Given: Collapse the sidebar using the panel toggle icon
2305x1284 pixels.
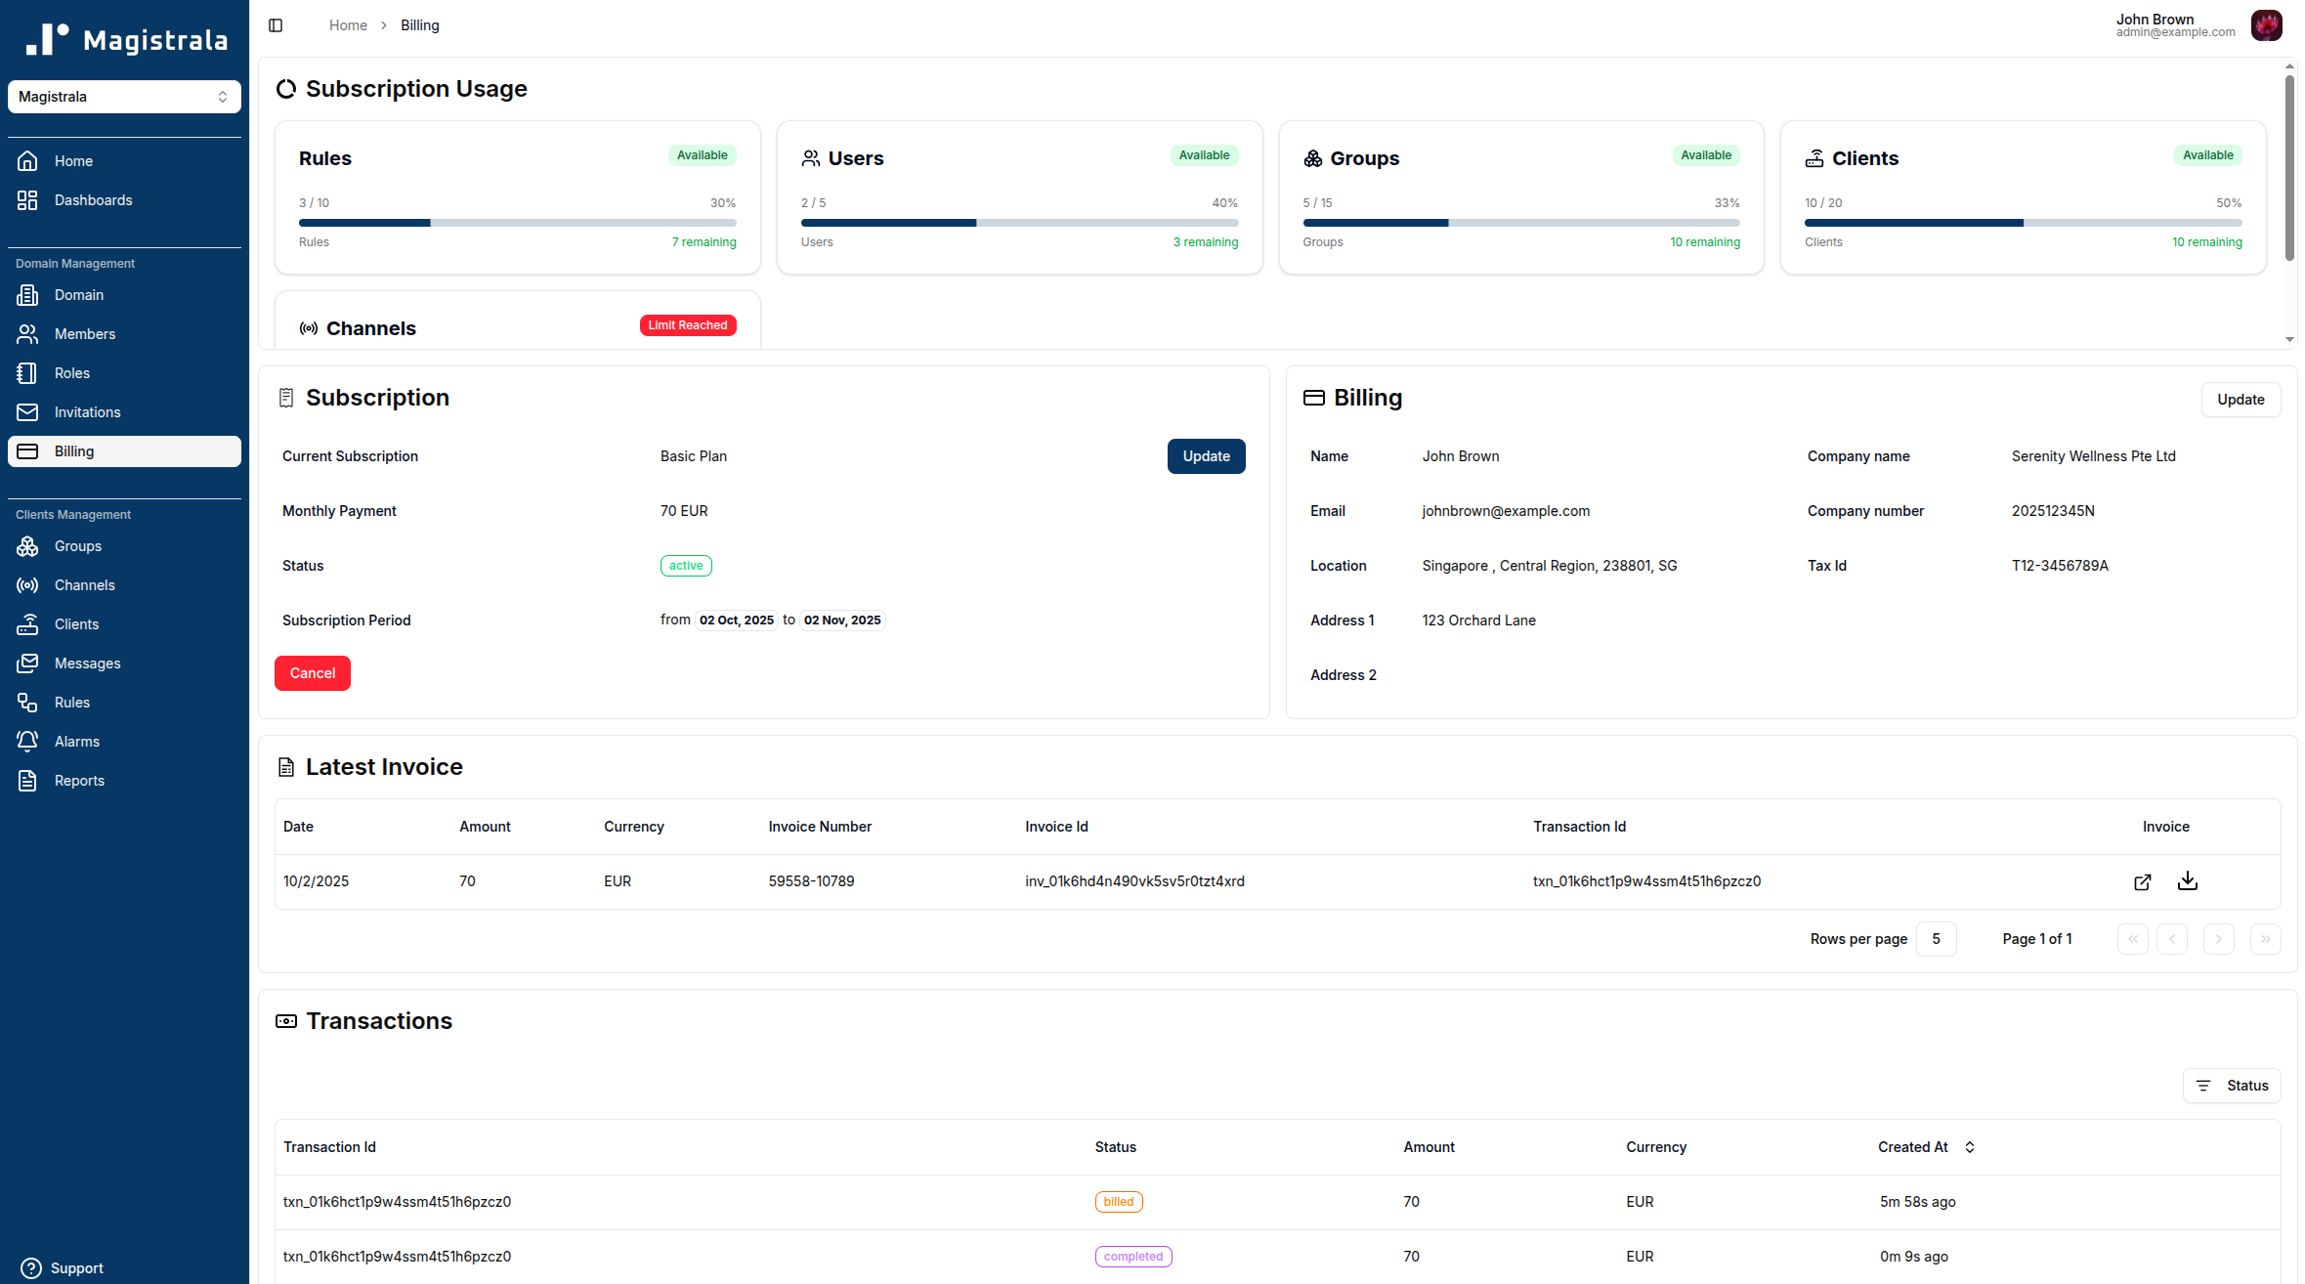Looking at the screenshot, I should point(276,24).
